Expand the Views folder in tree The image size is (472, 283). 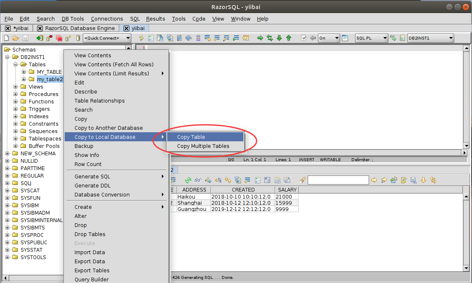coord(16,87)
